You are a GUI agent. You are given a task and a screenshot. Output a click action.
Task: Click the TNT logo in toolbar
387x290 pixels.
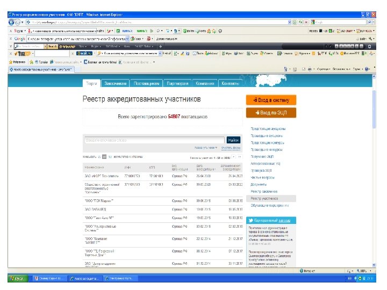point(23,54)
